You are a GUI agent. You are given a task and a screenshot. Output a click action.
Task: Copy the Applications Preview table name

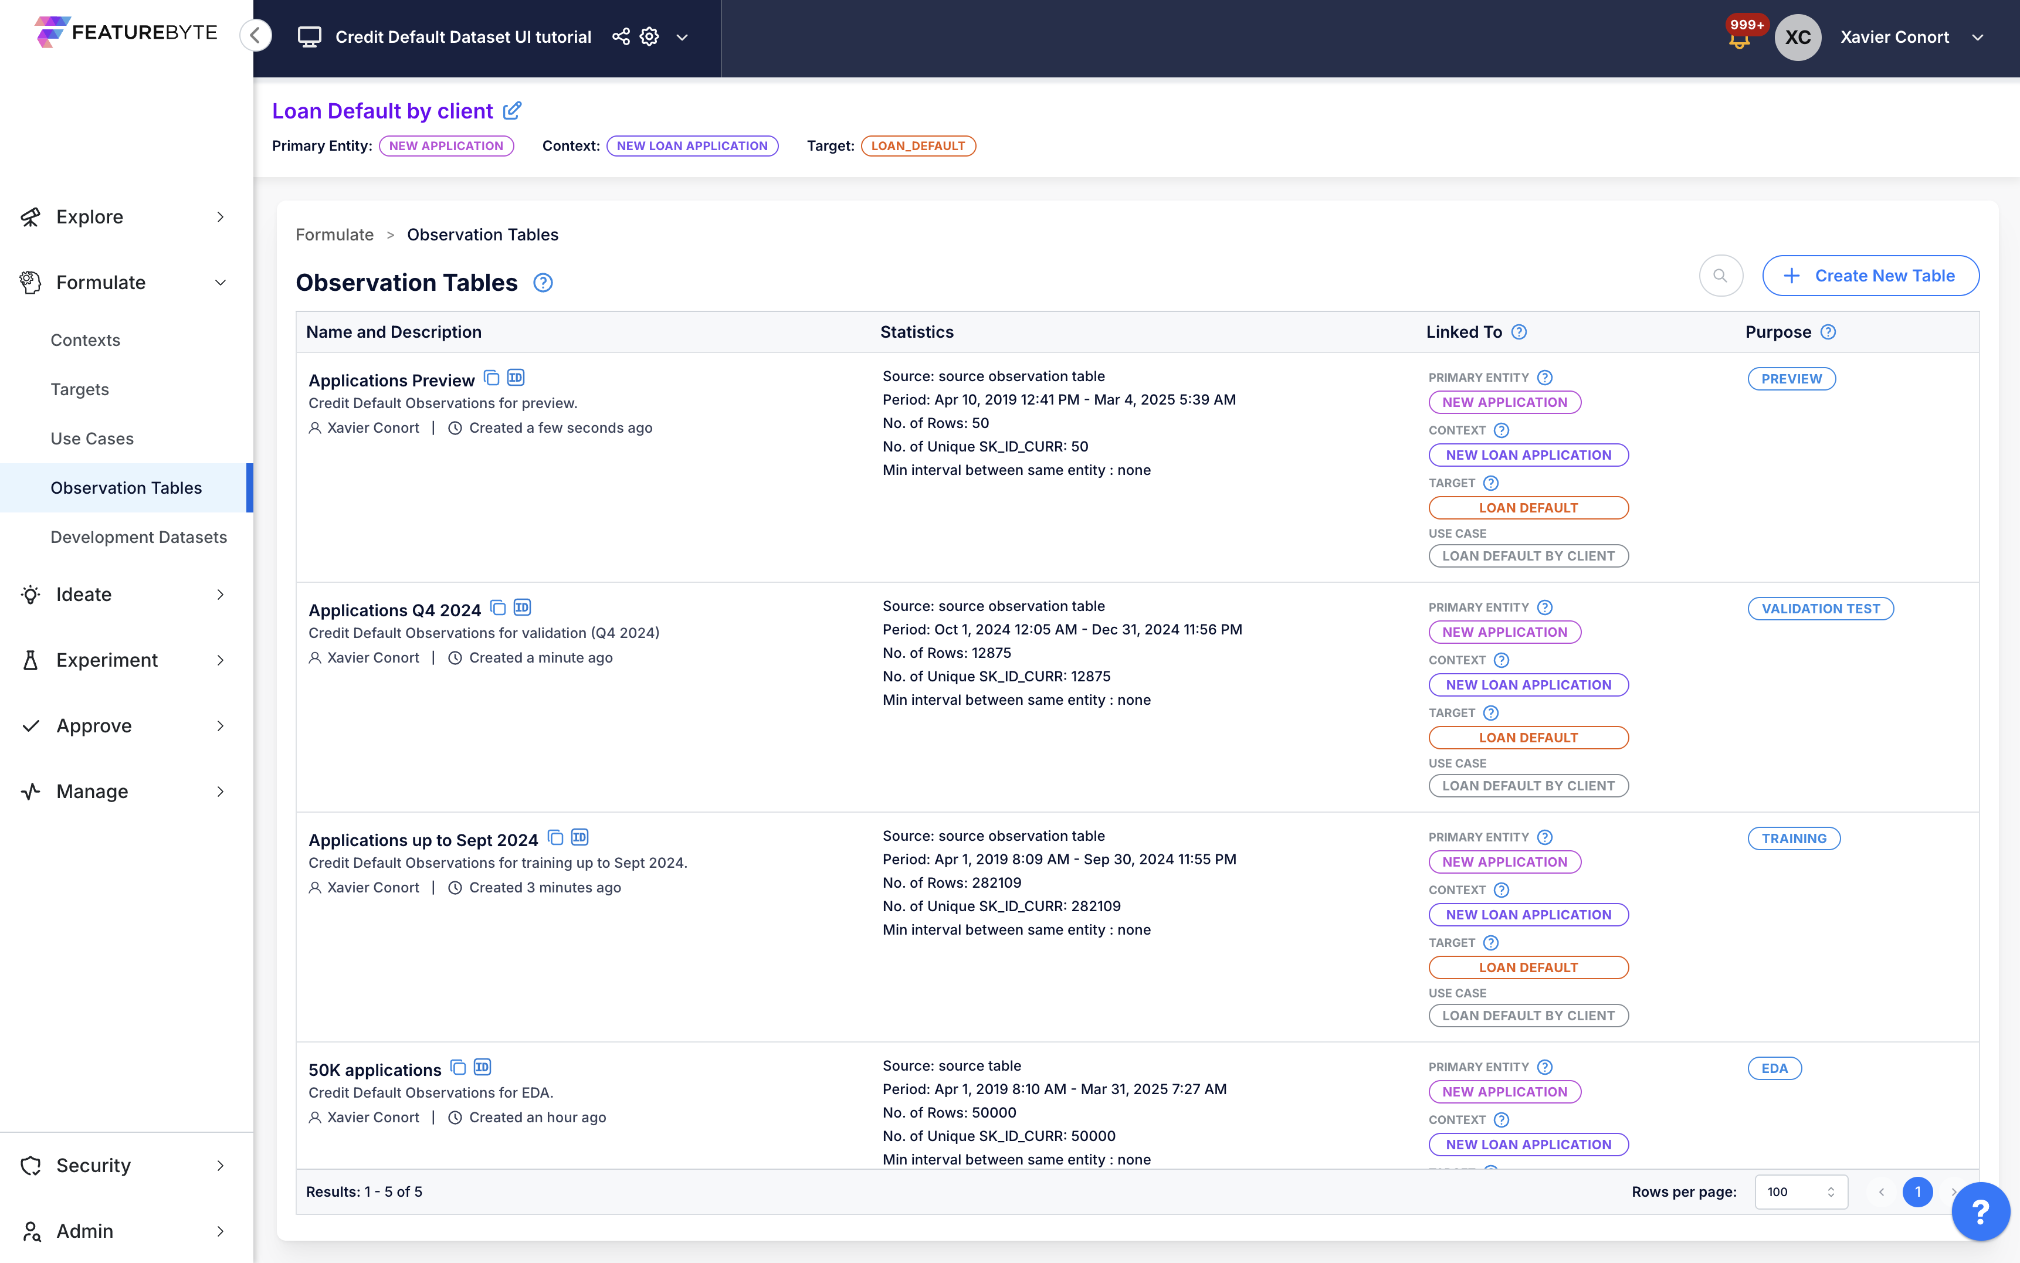tap(491, 378)
